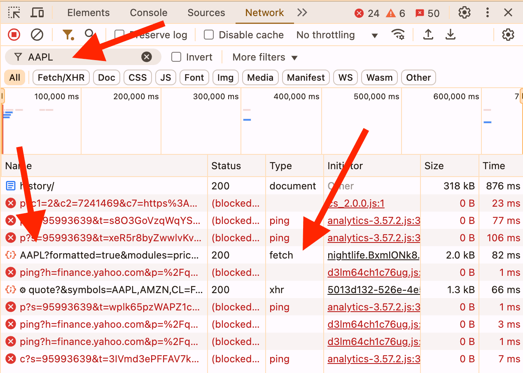Select the p?s=95993639&t=wplk65 blocked request
The image size is (523, 373).
[x=261, y=307]
